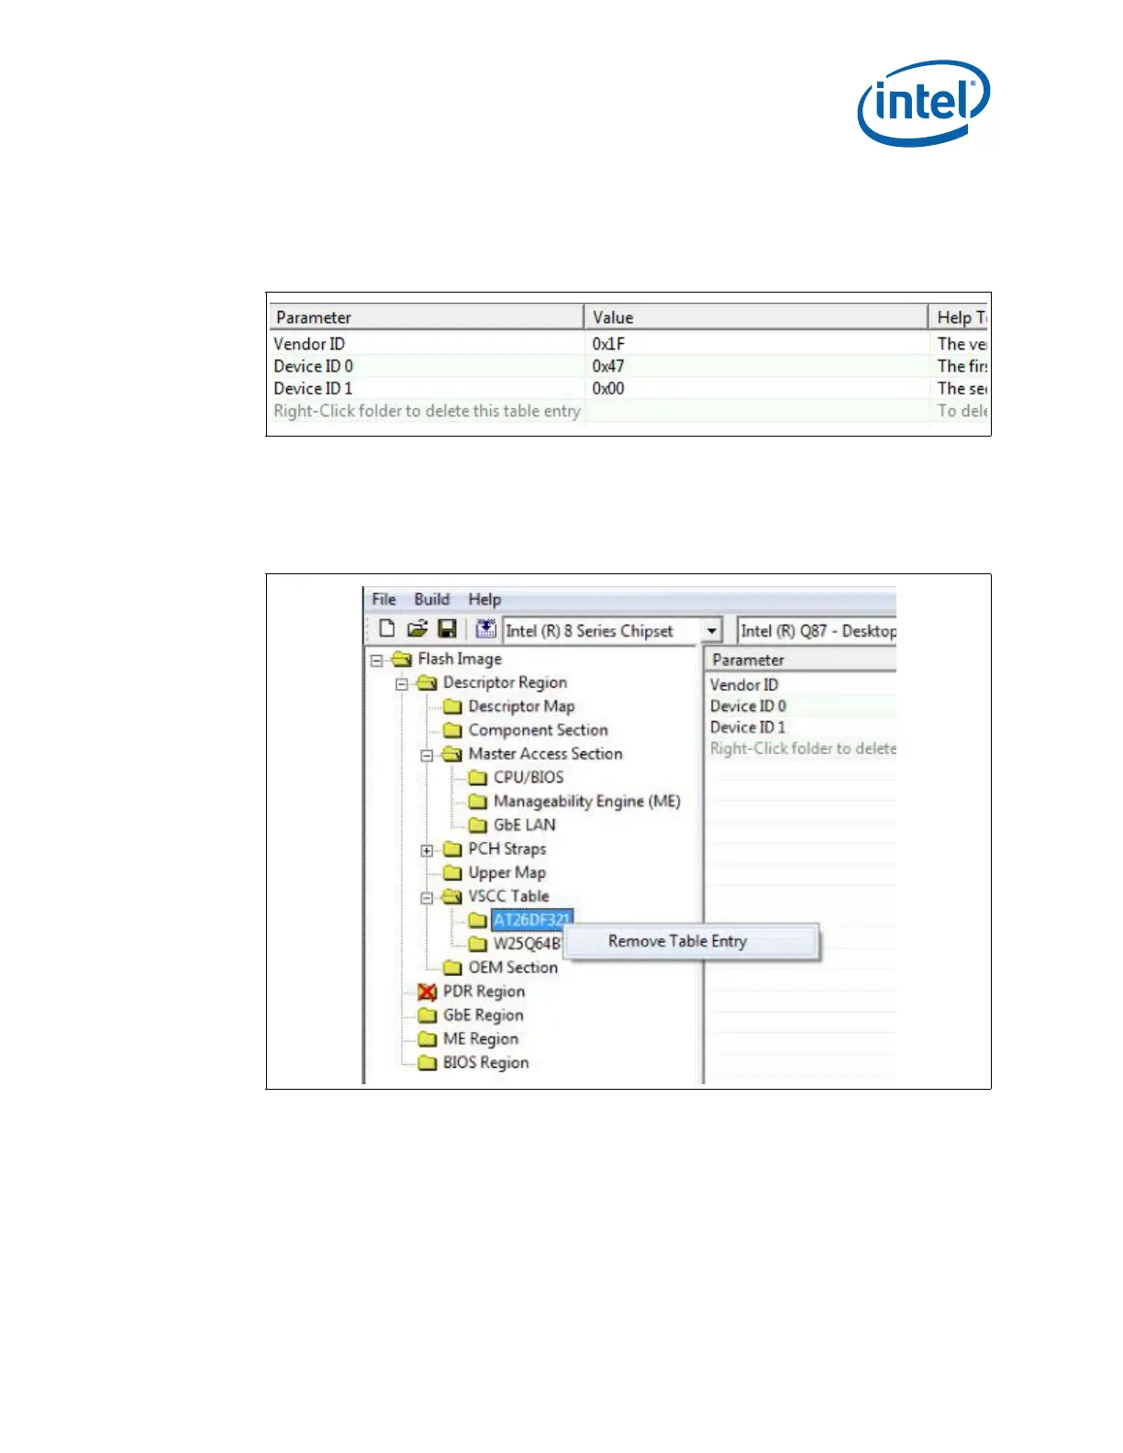Select the Manageability Engine (ME) tree item

tap(587, 802)
